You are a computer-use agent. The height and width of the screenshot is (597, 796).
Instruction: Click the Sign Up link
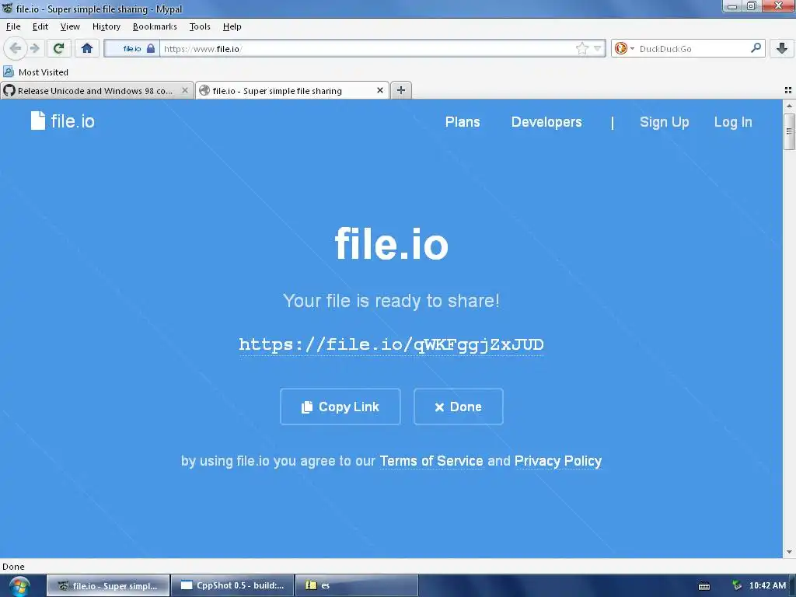(x=664, y=122)
